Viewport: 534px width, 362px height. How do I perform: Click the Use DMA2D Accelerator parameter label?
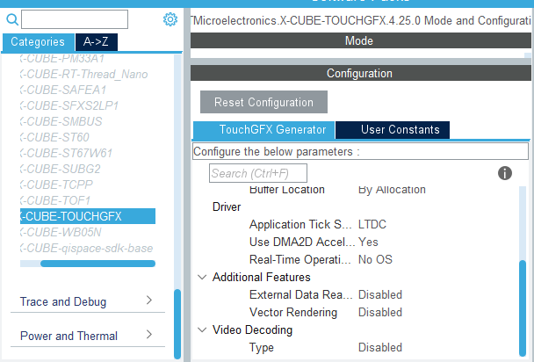point(302,242)
